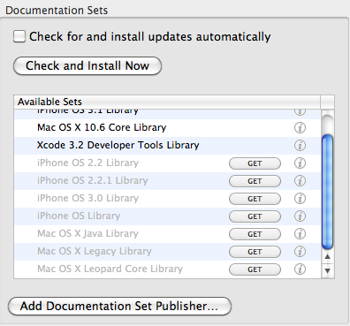Viewport: 350px width, 326px height.
Task: Get the Mac OS X Java Library
Action: [255, 234]
